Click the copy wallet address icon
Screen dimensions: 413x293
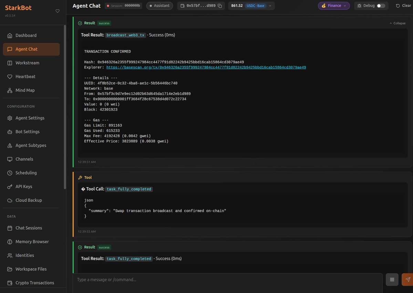click(x=219, y=6)
